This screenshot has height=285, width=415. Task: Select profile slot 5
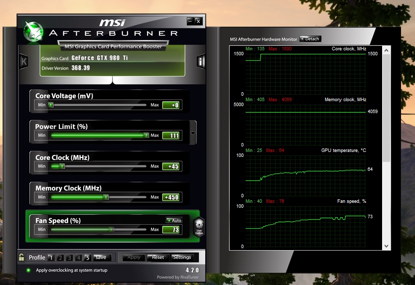click(x=88, y=258)
